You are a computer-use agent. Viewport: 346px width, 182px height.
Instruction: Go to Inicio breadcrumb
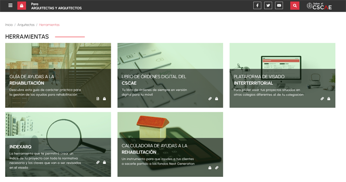pyautogui.click(x=9, y=25)
